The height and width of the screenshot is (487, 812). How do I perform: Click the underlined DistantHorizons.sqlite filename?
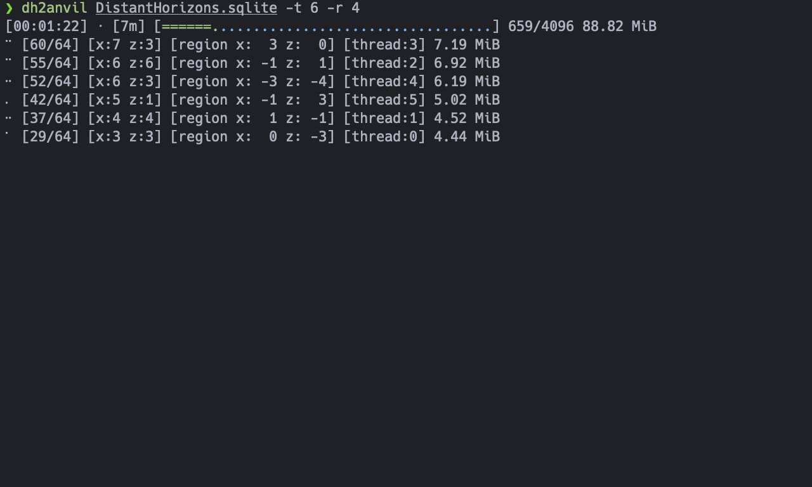coord(186,8)
